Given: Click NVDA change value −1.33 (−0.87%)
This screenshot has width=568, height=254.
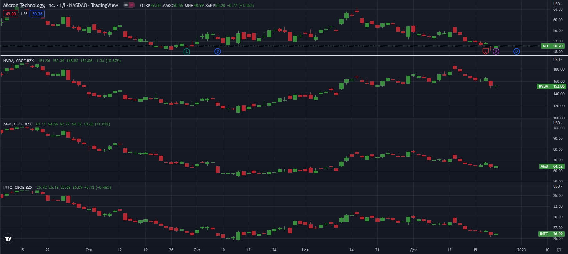Looking at the screenshot, I should click(108, 61).
